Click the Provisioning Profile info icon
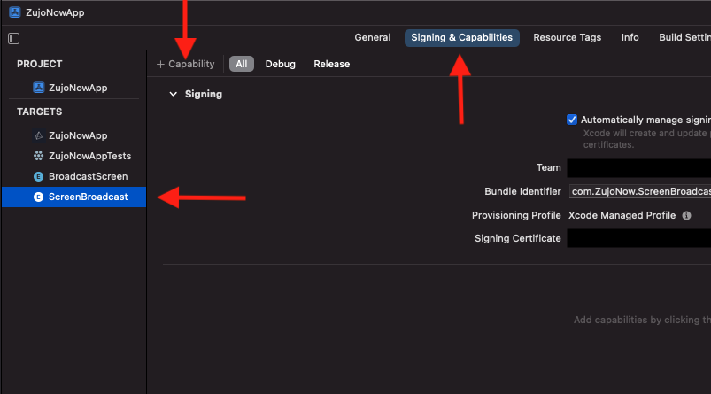The width and height of the screenshot is (711, 394). point(686,215)
